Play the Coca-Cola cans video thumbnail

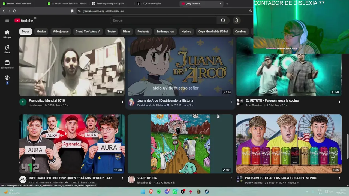(289, 144)
